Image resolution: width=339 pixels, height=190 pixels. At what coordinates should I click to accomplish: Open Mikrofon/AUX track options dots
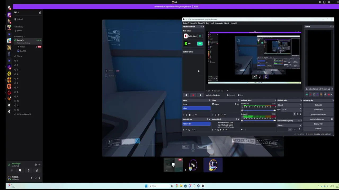[x=242, y=106]
